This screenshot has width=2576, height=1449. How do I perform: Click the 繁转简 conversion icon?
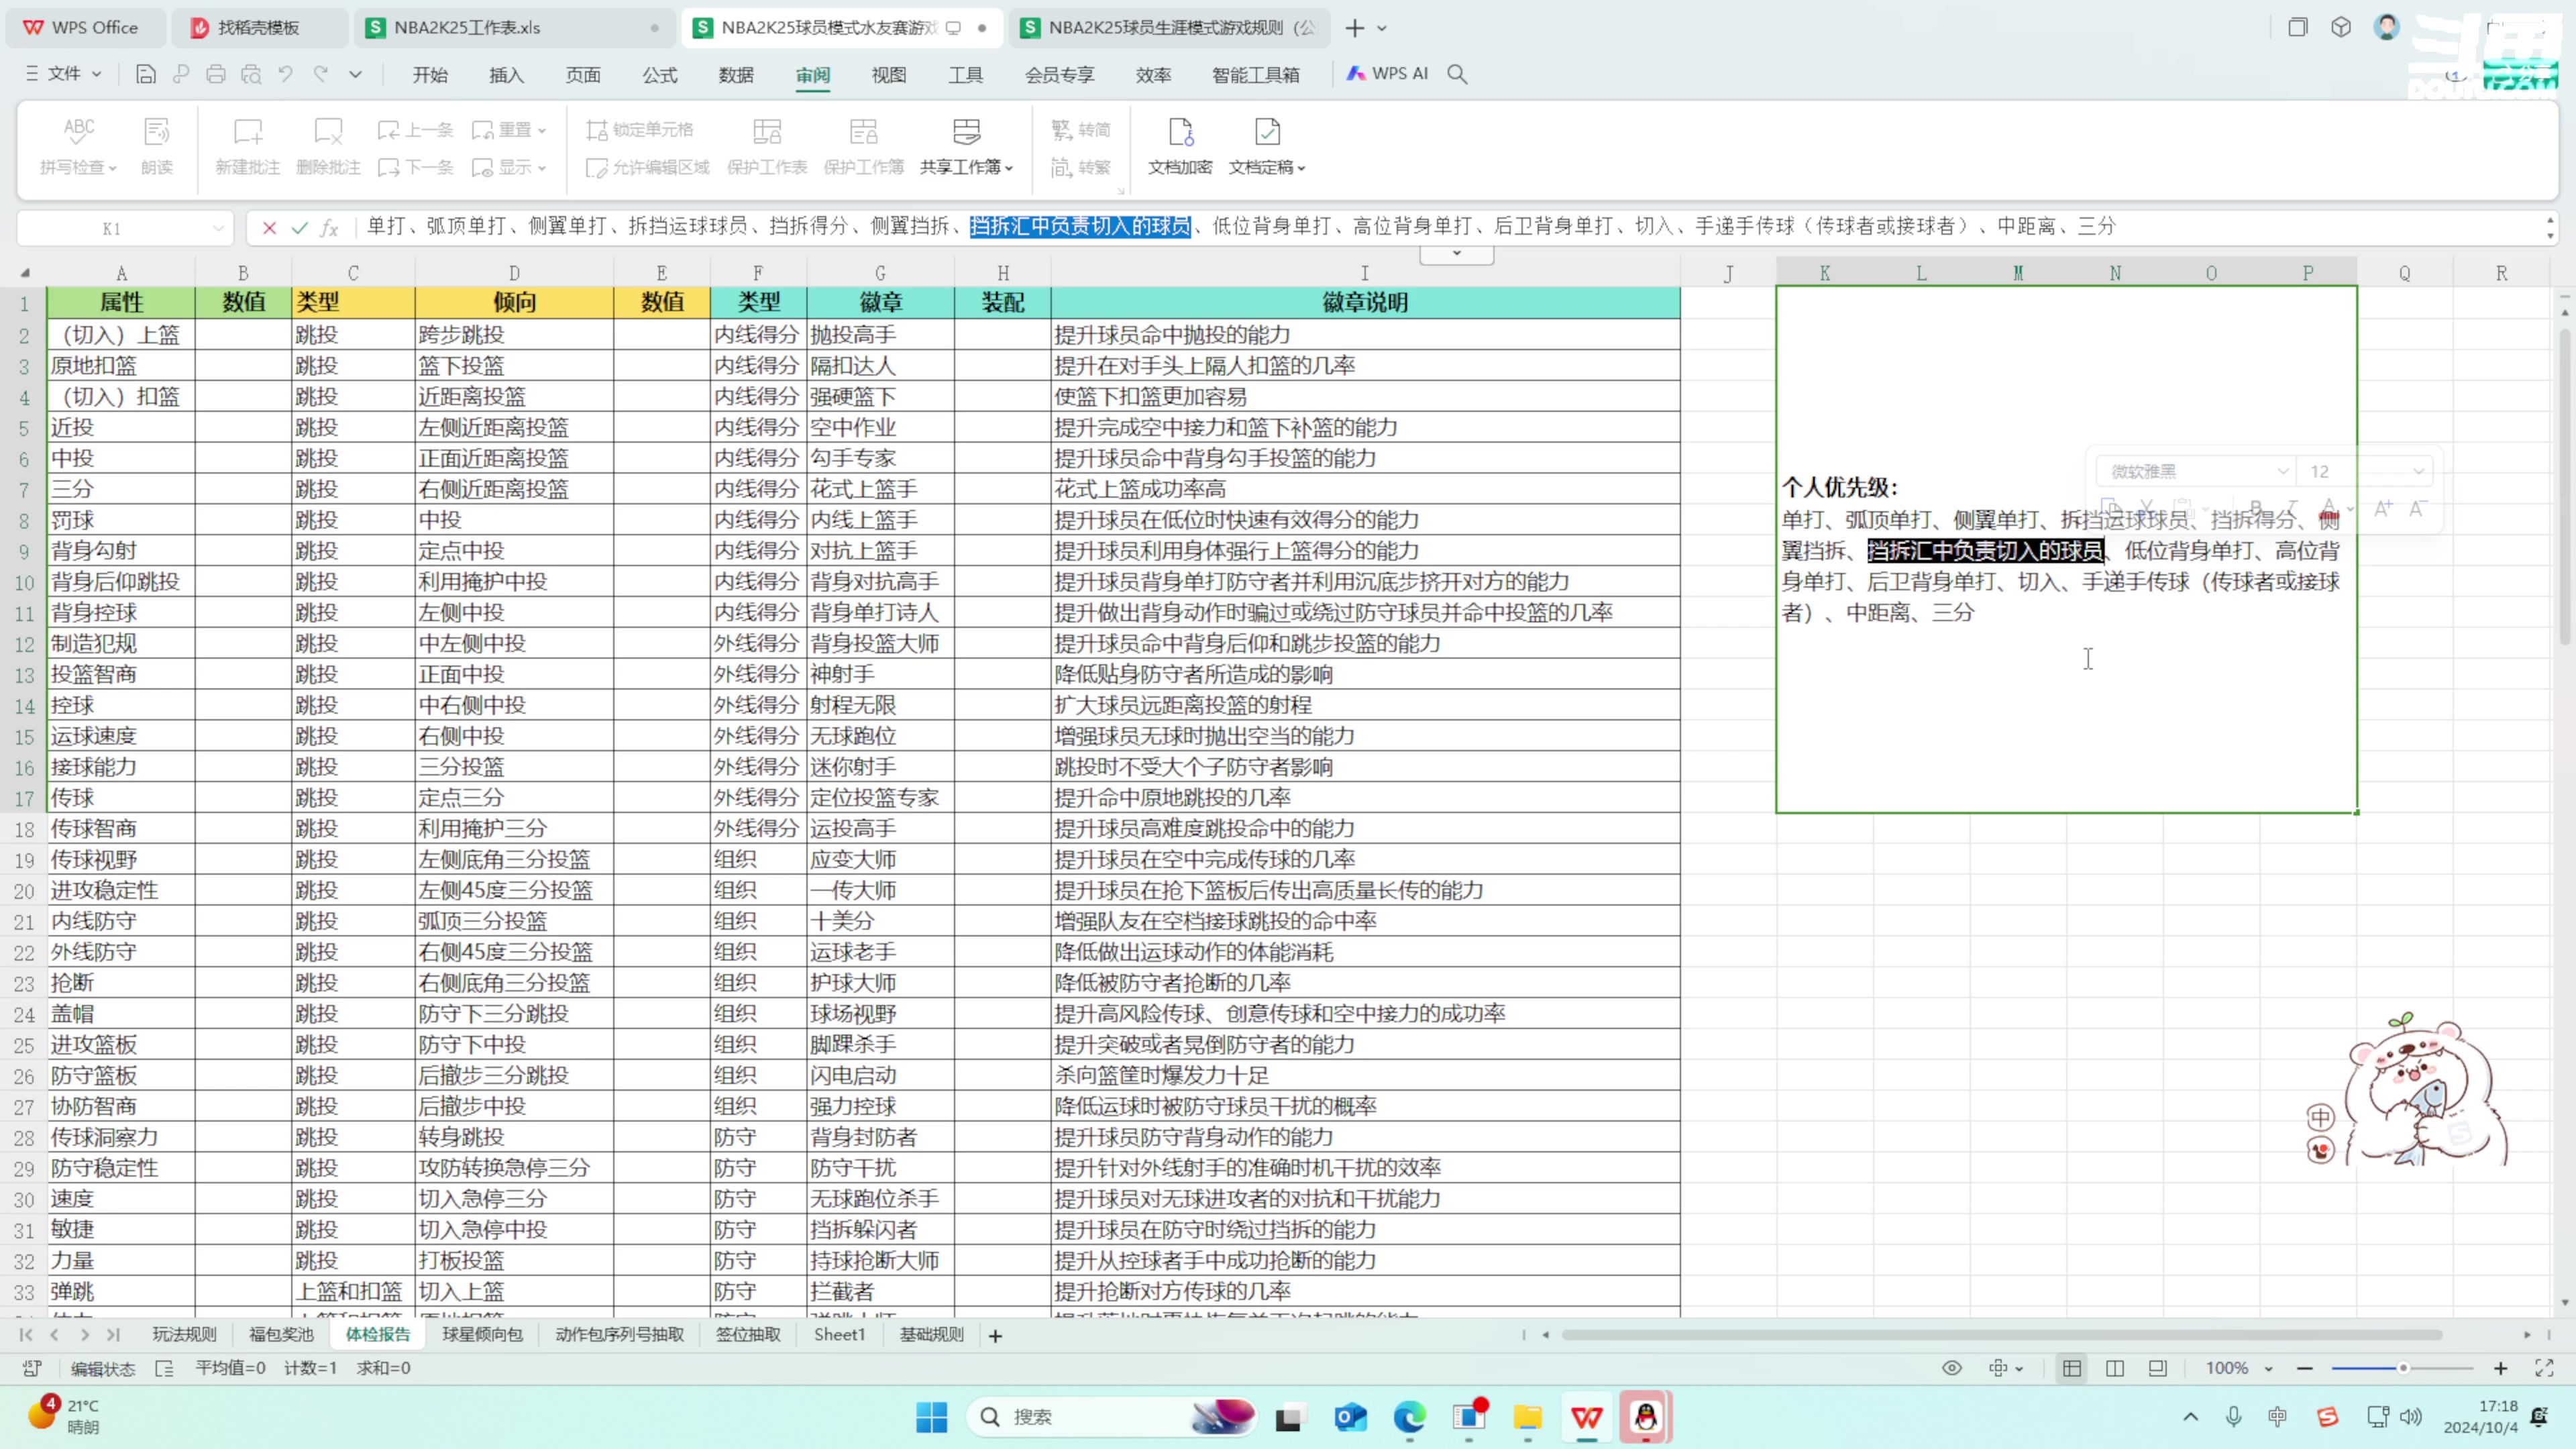pyautogui.click(x=1062, y=130)
